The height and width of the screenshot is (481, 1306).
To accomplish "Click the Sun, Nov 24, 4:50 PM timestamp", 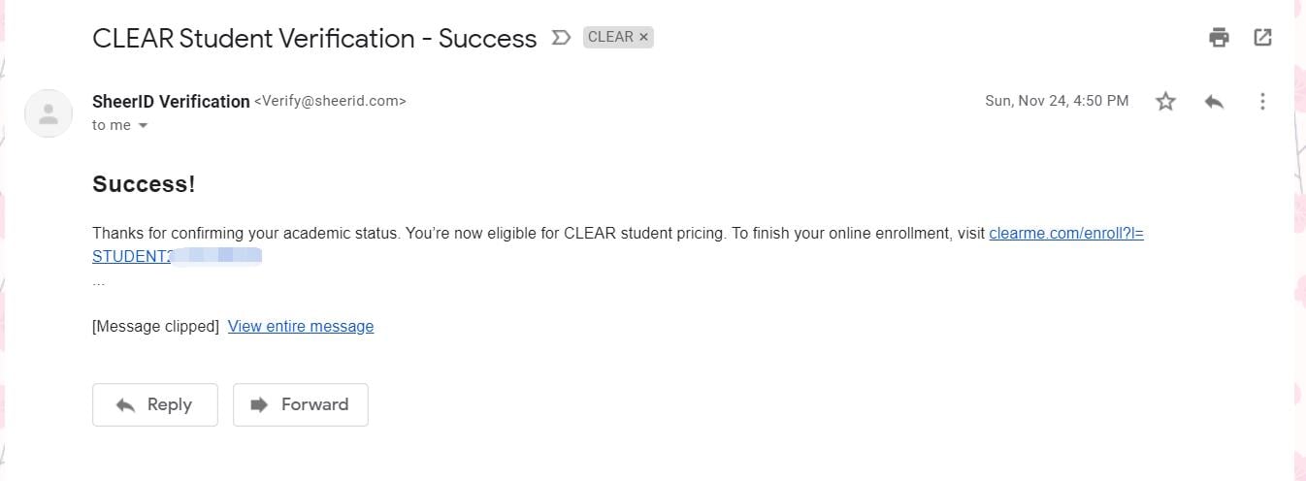I will pos(1057,101).
